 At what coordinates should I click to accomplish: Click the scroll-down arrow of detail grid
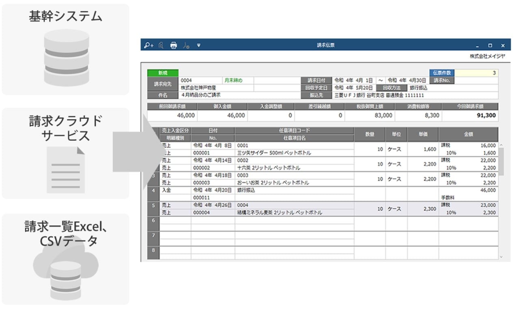pyautogui.click(x=501, y=257)
